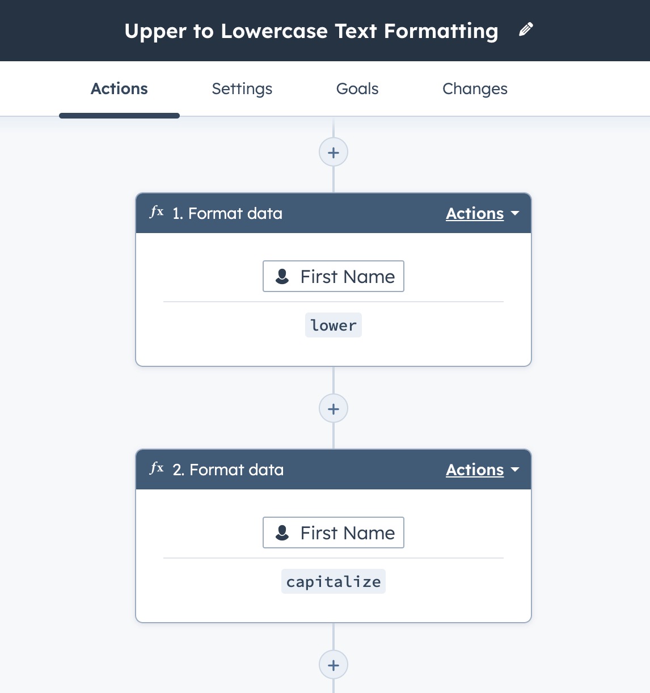The width and height of the screenshot is (650, 693).
Task: Click the 'lower' format tag
Action: tap(334, 326)
